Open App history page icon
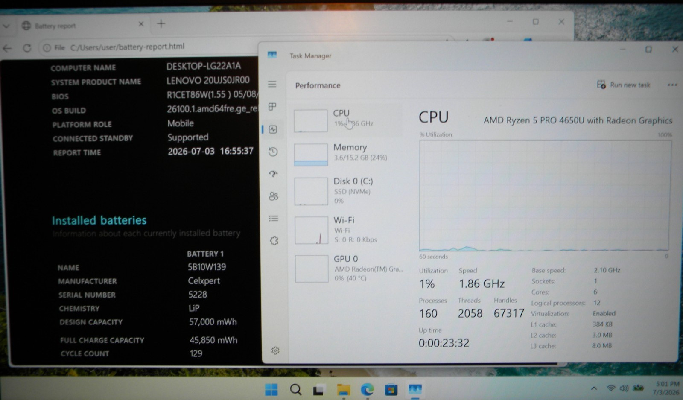The width and height of the screenshot is (683, 400). (x=273, y=152)
